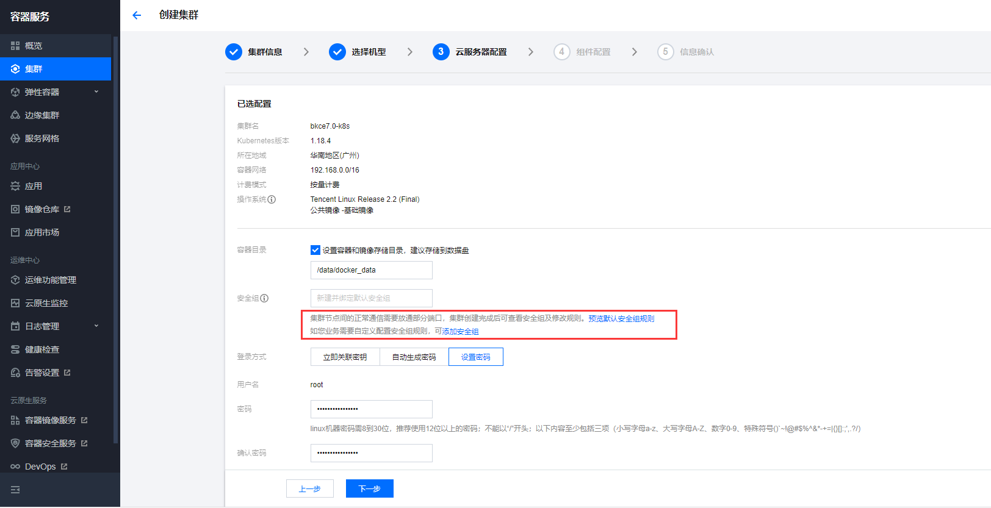Select 自动生成密码 login method

pyautogui.click(x=414, y=357)
